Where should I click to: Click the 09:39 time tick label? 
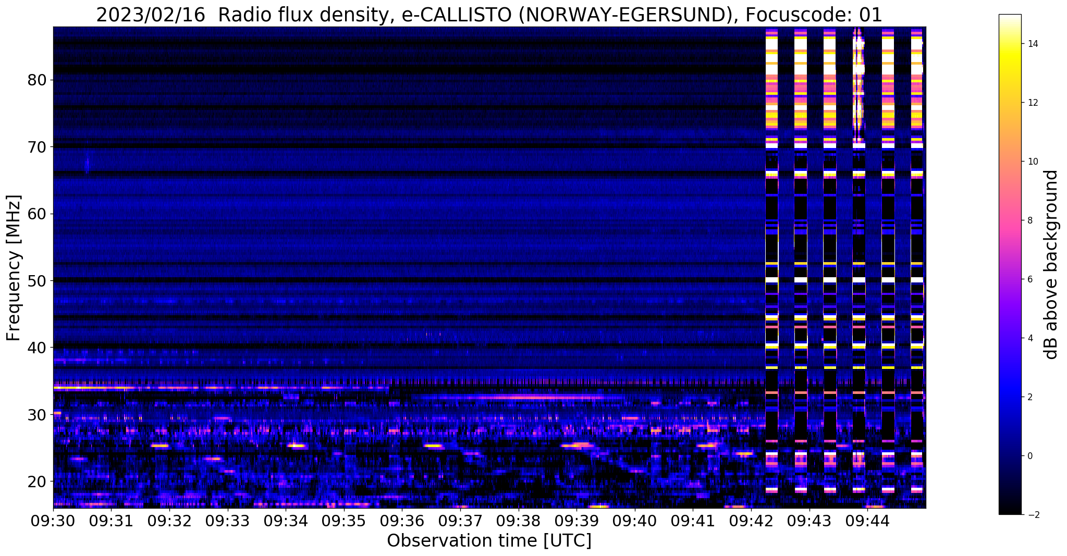click(x=577, y=521)
